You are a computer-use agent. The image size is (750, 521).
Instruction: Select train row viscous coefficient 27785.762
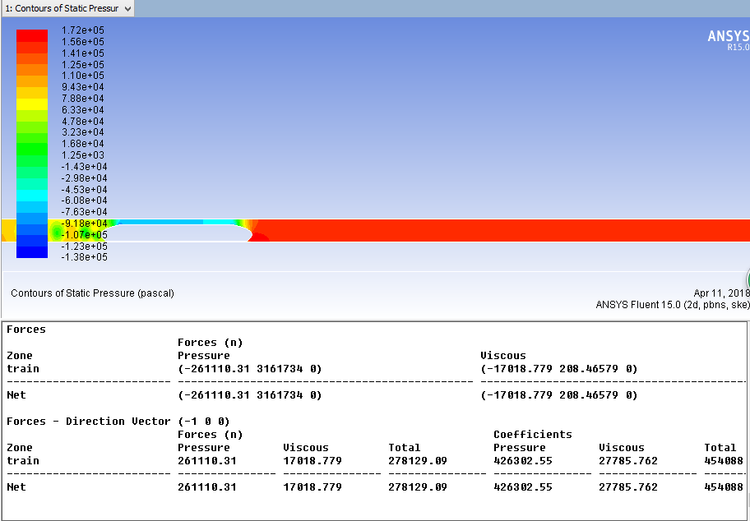click(628, 461)
